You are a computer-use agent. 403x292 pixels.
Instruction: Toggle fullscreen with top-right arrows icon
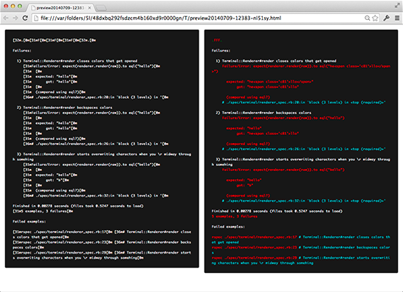397,6
